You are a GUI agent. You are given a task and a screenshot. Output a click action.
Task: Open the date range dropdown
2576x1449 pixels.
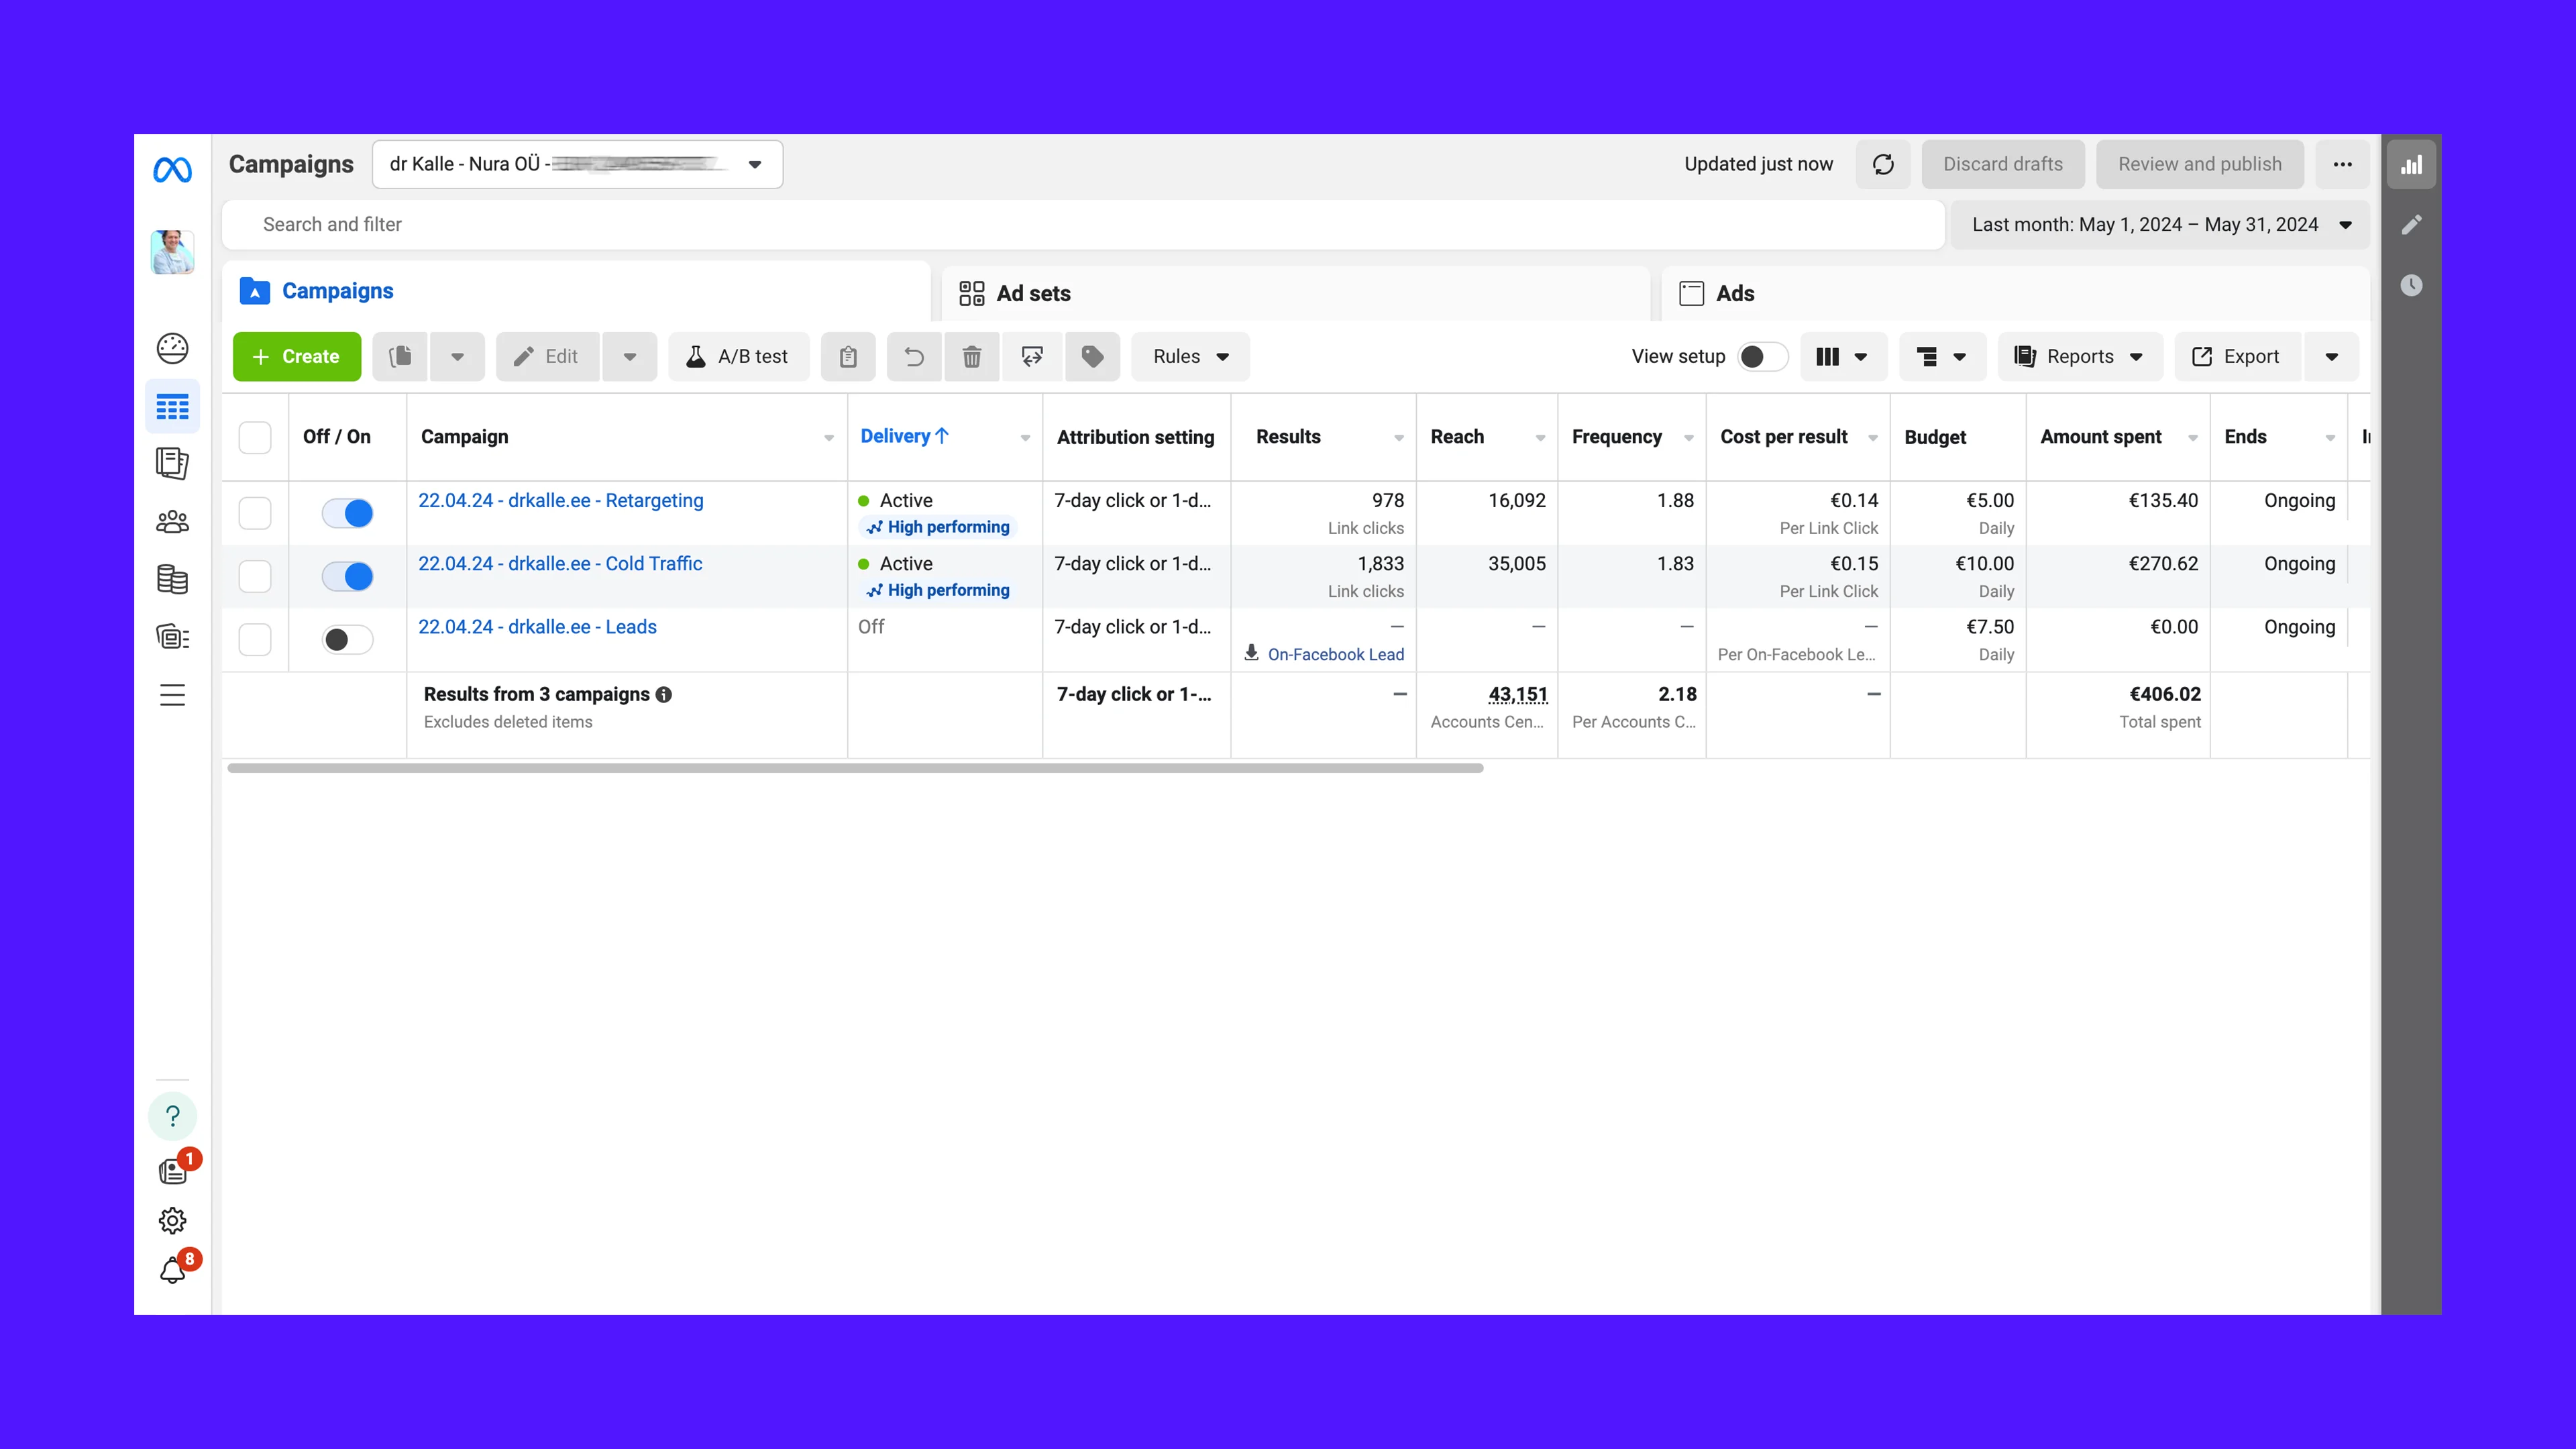coord(2160,225)
